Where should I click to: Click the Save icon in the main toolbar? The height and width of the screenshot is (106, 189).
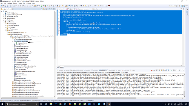(5, 6)
